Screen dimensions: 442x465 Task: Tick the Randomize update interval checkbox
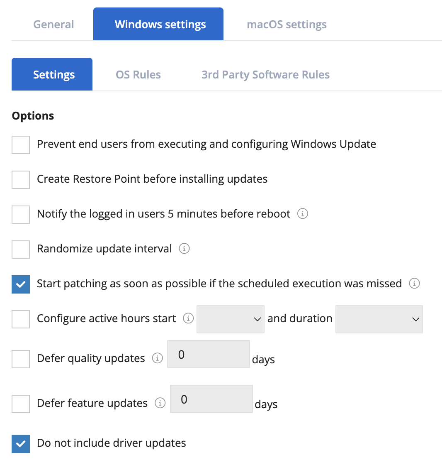21,250
